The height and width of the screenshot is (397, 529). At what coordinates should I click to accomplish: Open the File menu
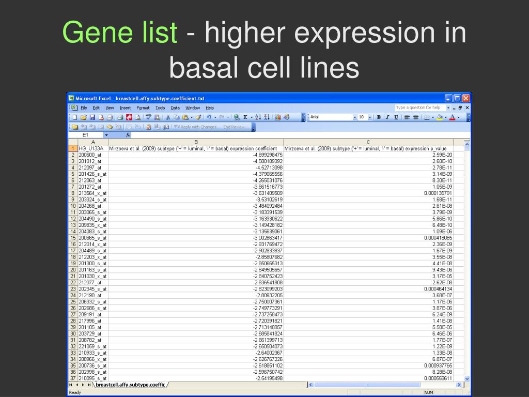[84, 108]
